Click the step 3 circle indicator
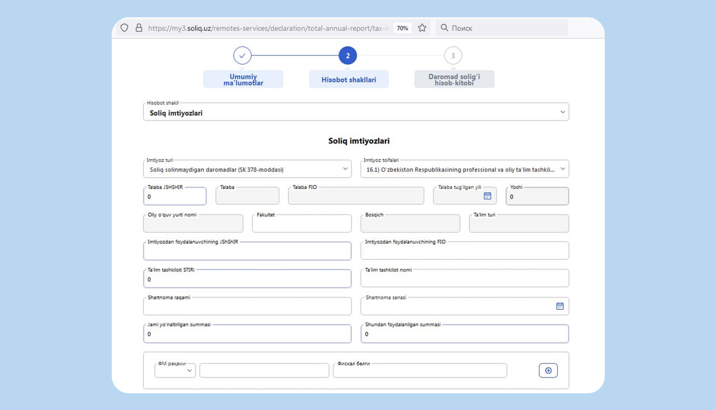 point(453,56)
